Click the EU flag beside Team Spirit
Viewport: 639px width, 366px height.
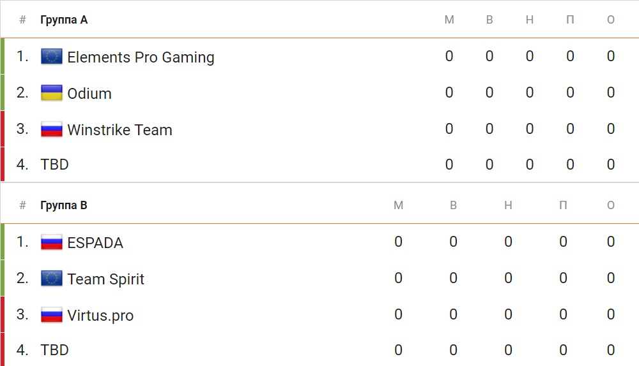pos(52,279)
